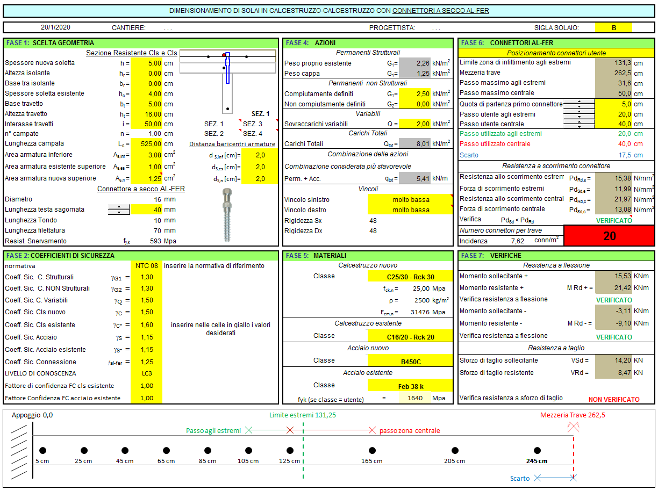Select the Base tra isolante value cell

pos(146,83)
